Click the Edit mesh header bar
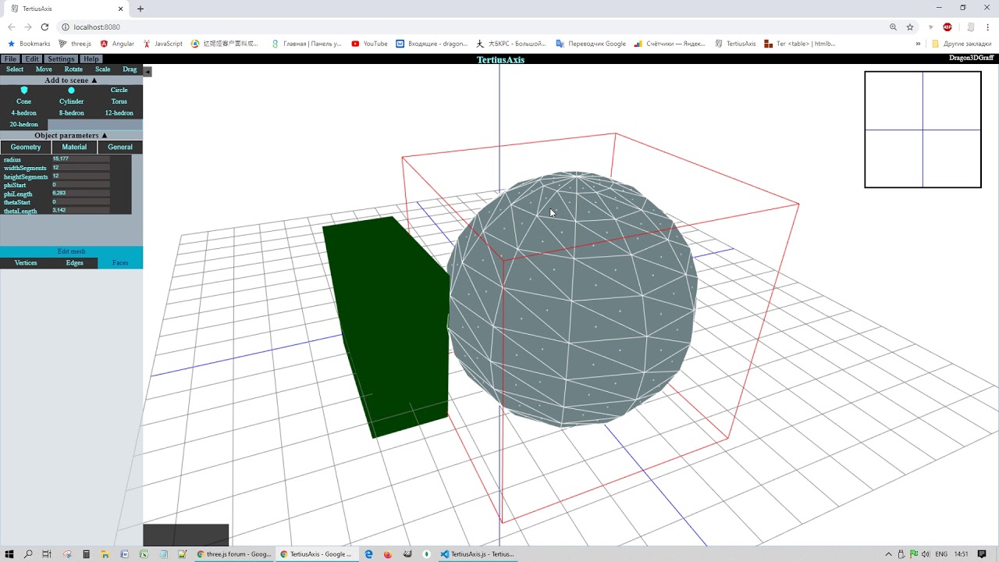The image size is (999, 562). pos(71,251)
